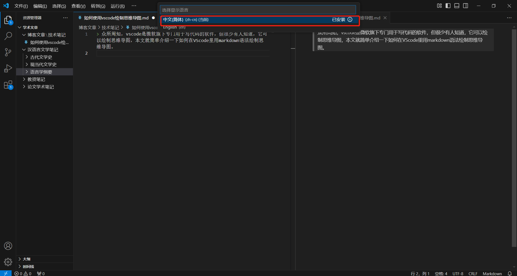
Task: Click 博客文章 in the breadcrumb
Action: click(x=87, y=27)
